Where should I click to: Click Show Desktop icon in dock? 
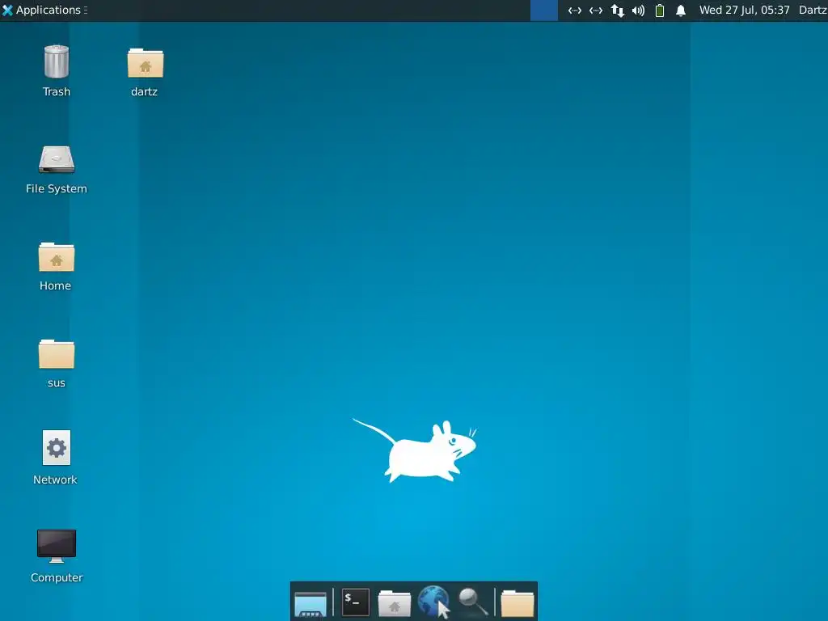click(310, 603)
